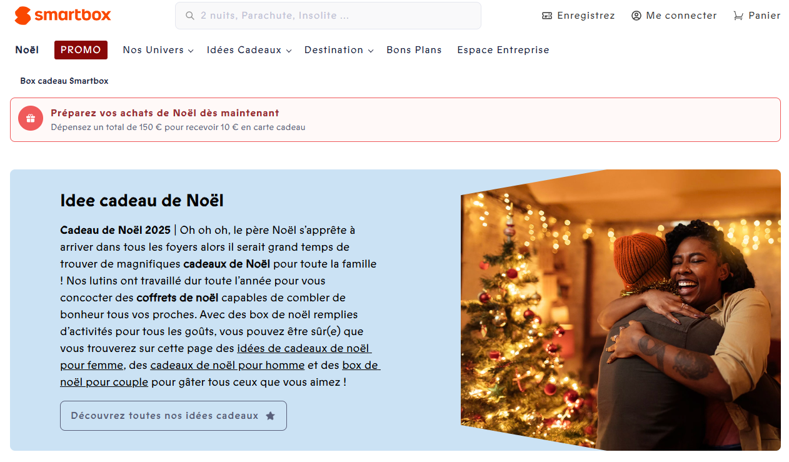This screenshot has width=789, height=462.
Task: Select the Bons Plans menu item
Action: point(414,50)
